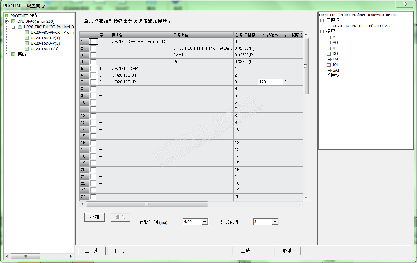
Task: Click the slot cell reading 0 32769(P...
Action: pyautogui.click(x=246, y=55)
